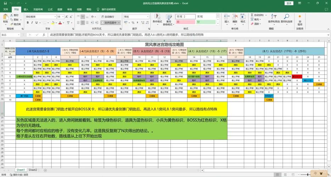Viewport: 331px width, 177px height.
Task: Click the Format Painter (格式刷) icon
Action: tap(16, 24)
